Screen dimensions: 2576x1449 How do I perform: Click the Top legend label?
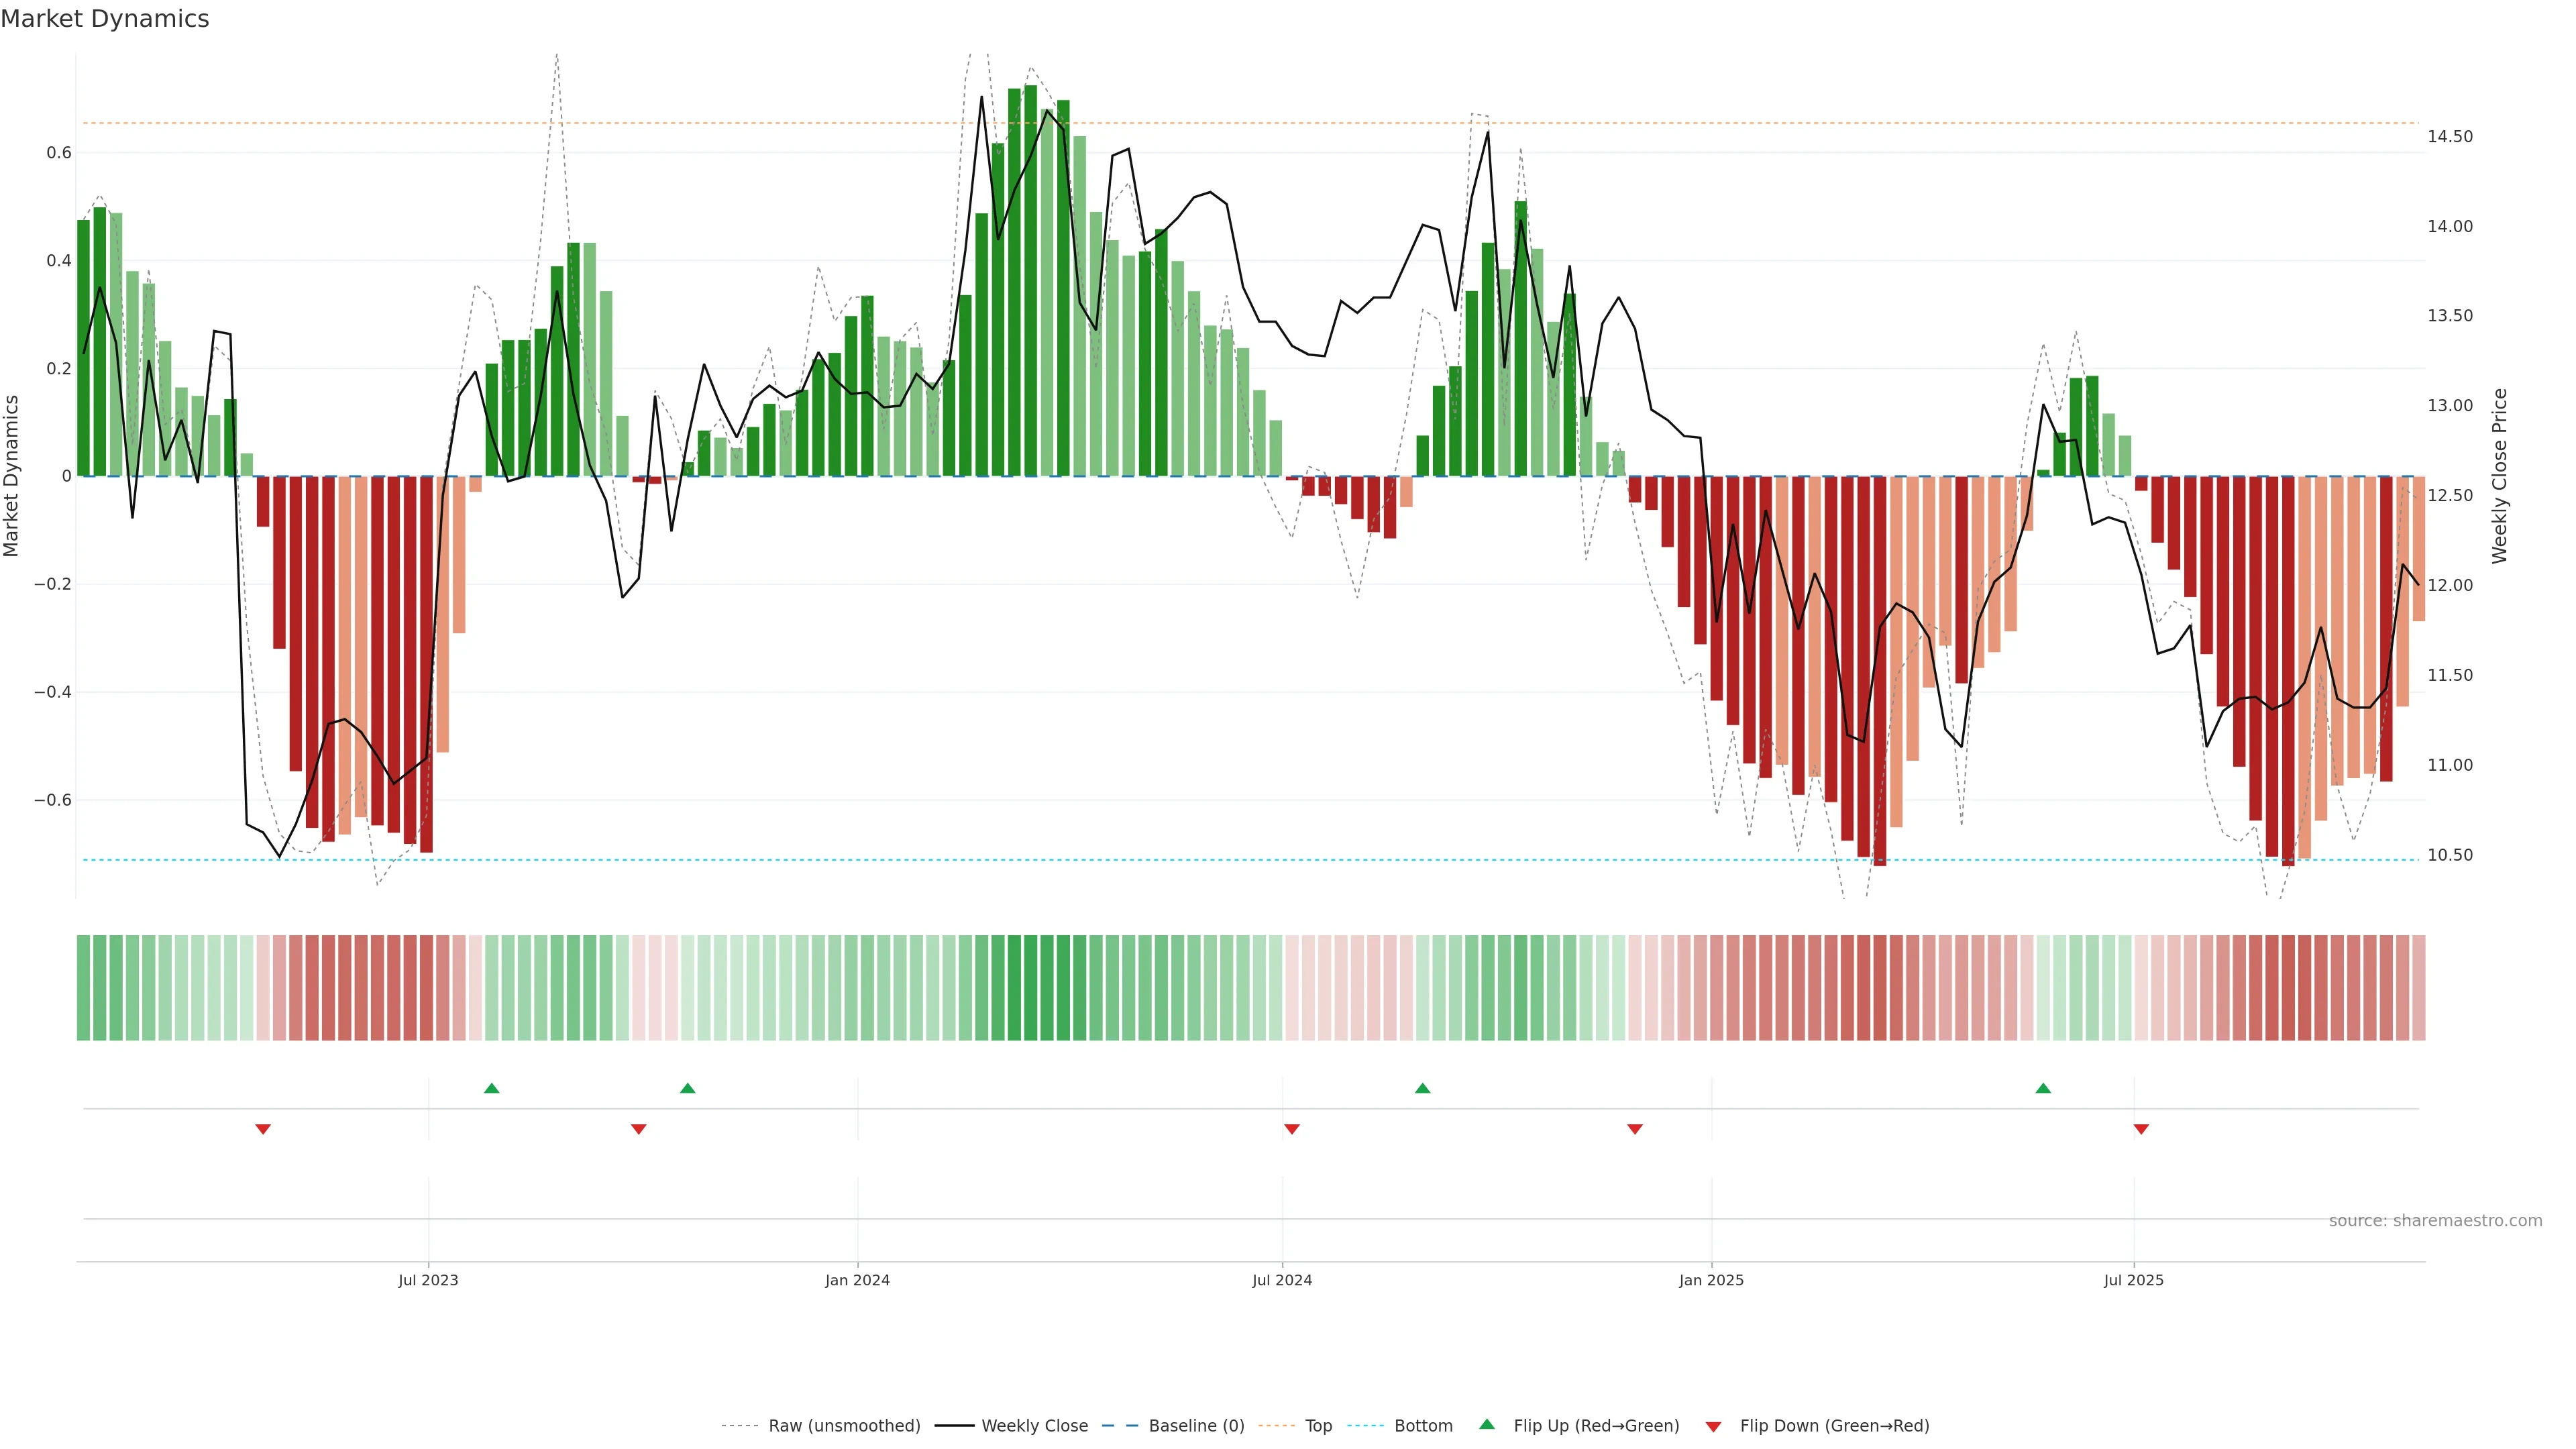1318,1426
